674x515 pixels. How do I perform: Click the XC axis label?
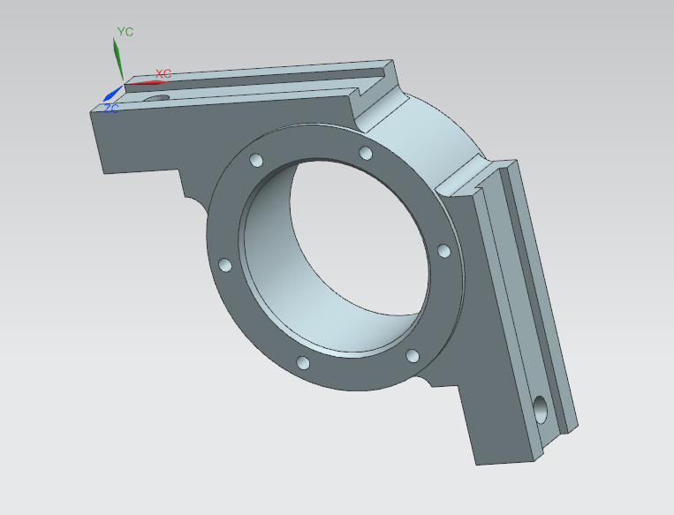(x=163, y=73)
